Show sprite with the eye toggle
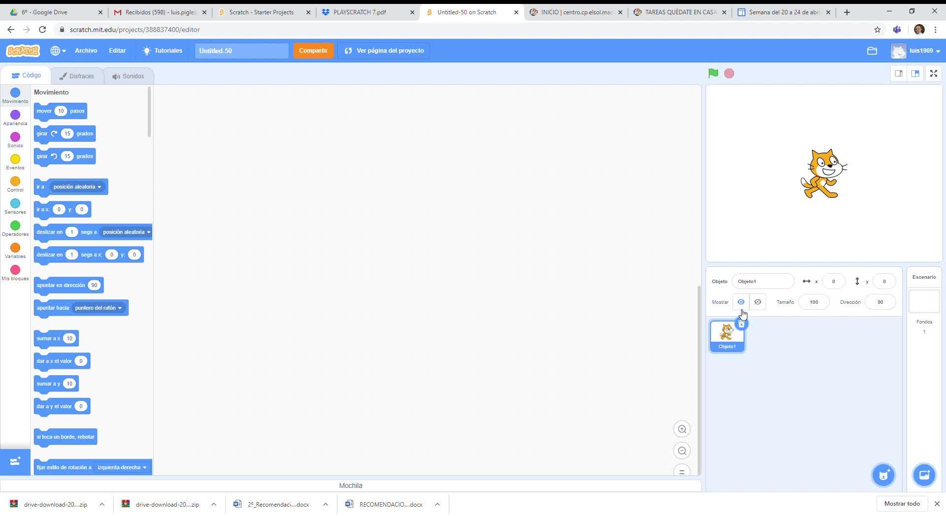Screen dimensions: 946x516 pos(741,302)
